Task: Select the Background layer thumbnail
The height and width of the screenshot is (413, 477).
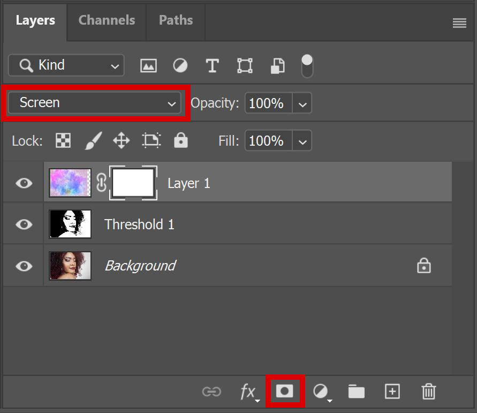Action: point(70,266)
